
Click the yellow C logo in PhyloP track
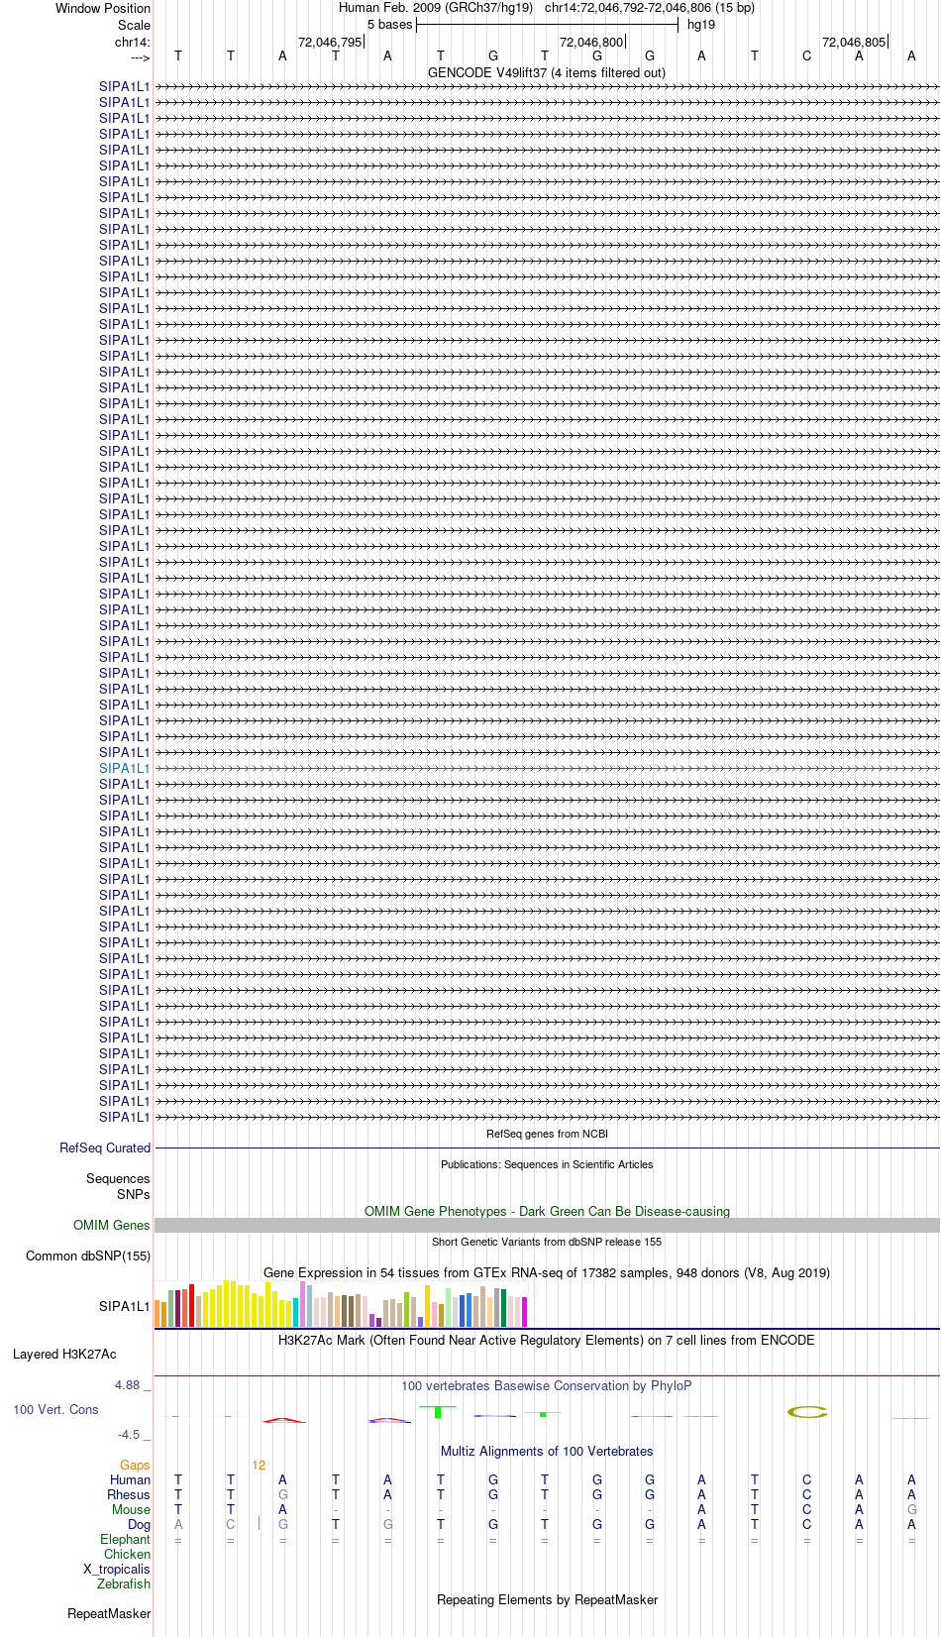tap(807, 1412)
